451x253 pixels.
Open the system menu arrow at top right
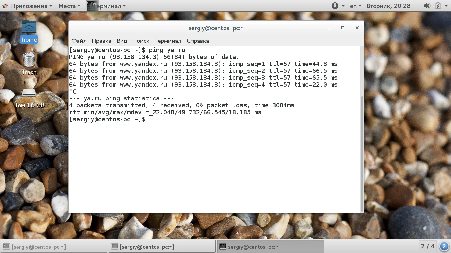tap(447, 6)
